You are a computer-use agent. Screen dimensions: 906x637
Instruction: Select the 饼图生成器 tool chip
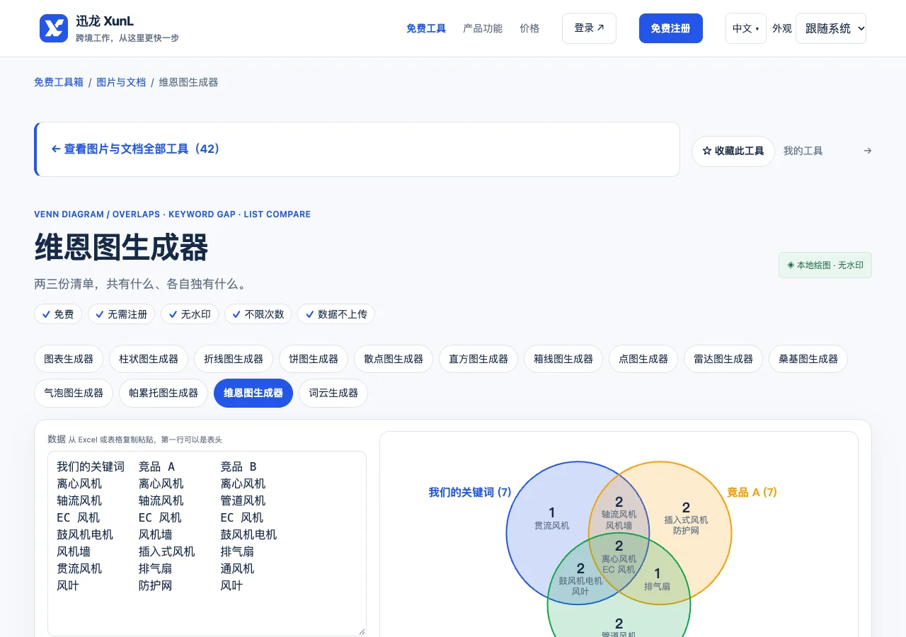[314, 359]
